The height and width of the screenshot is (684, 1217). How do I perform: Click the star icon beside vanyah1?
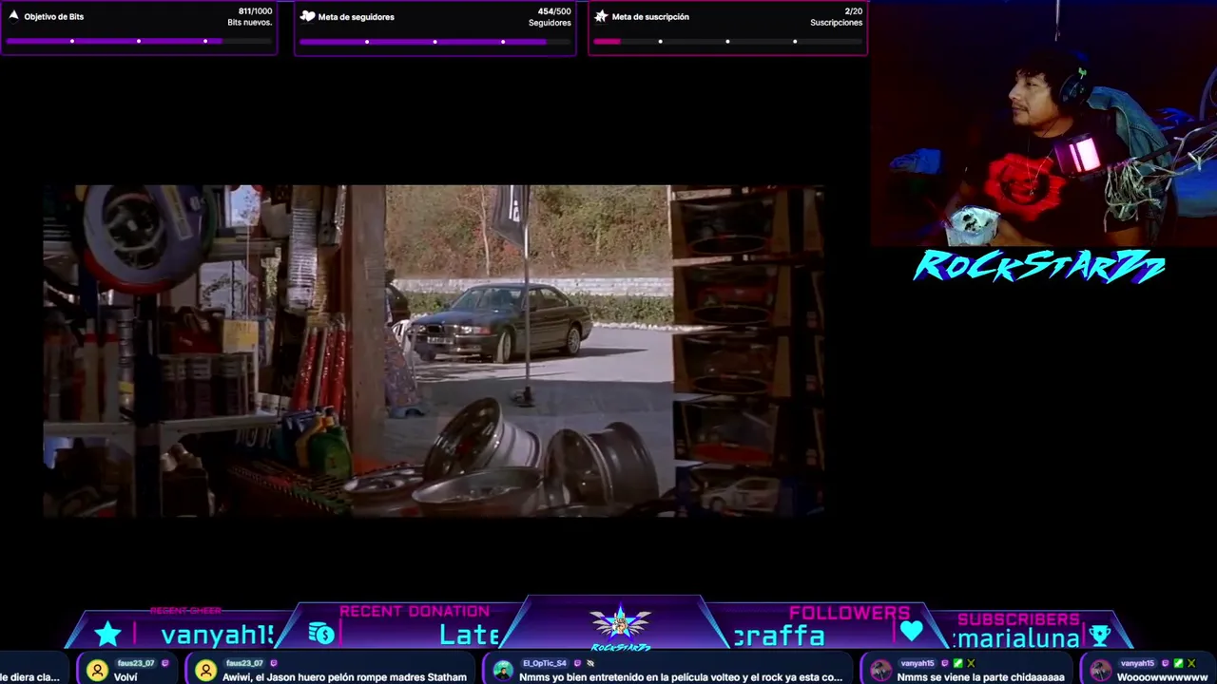(x=108, y=634)
